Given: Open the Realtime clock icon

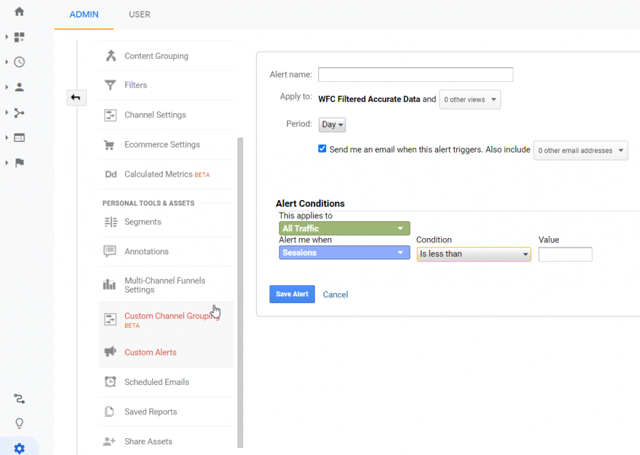Looking at the screenshot, I should (x=19, y=62).
